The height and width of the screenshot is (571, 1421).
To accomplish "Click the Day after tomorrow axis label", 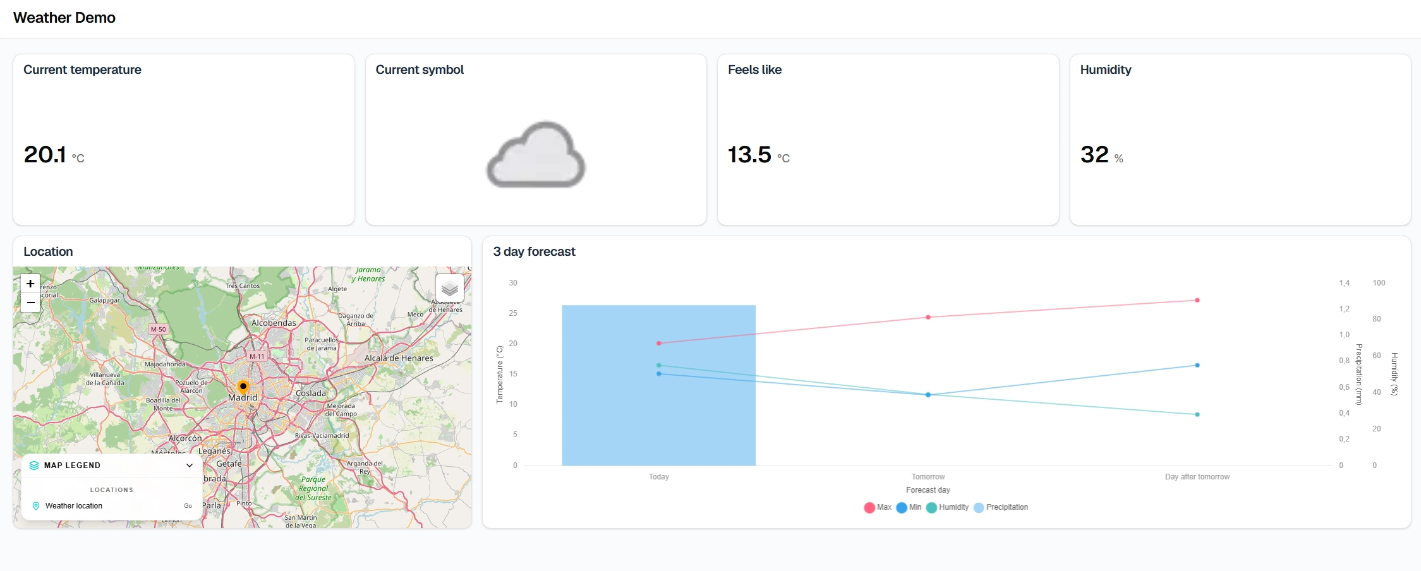I will [1197, 477].
